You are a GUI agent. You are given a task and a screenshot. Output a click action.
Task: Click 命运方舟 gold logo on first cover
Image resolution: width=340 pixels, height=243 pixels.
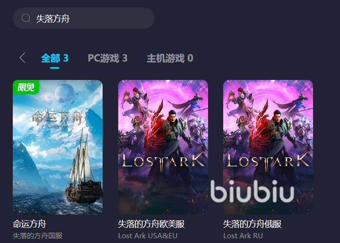(57, 118)
